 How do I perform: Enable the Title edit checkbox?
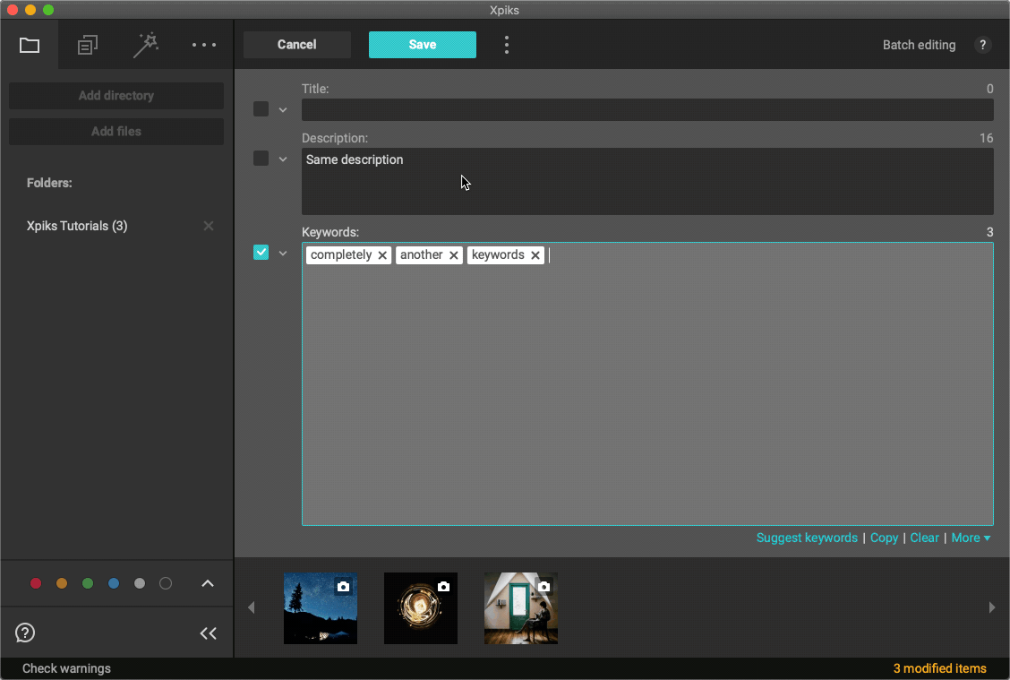tap(261, 108)
